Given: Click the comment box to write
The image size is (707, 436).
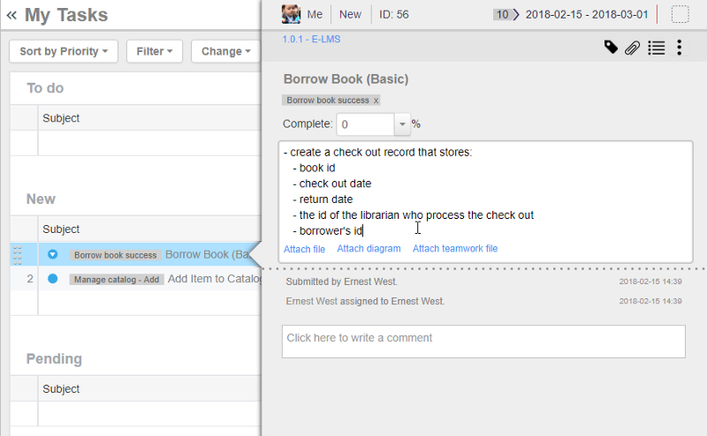Looking at the screenshot, I should point(483,342).
